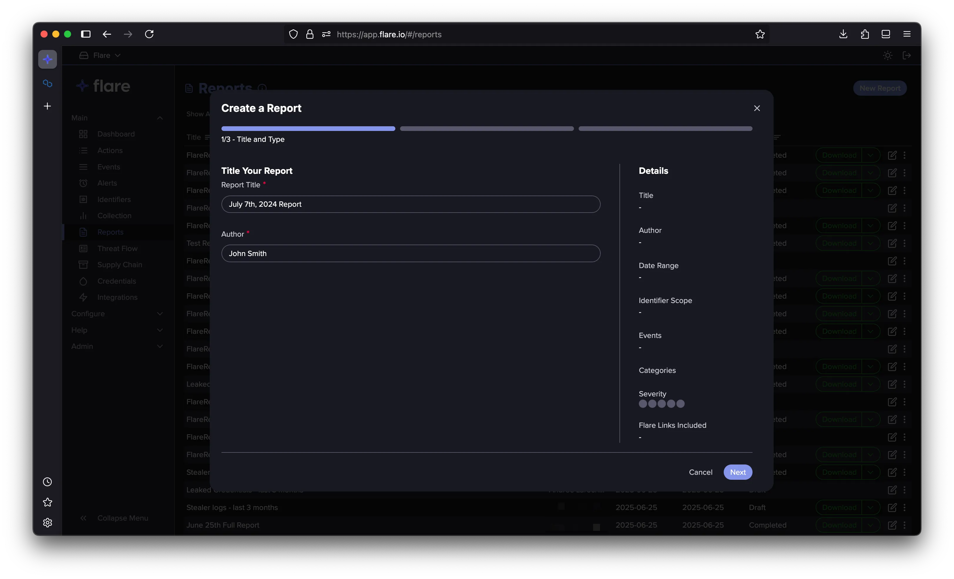Open the browser extensions puzzle icon

(x=865, y=34)
